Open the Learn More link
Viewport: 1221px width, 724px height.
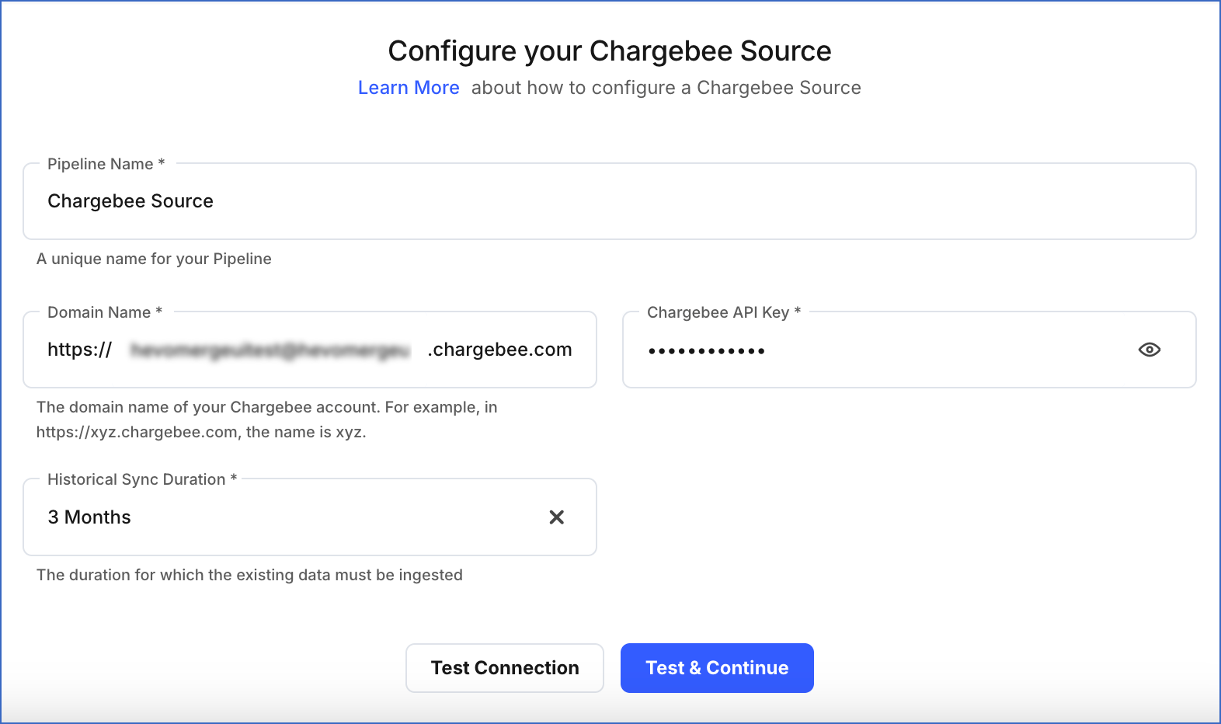pos(409,88)
